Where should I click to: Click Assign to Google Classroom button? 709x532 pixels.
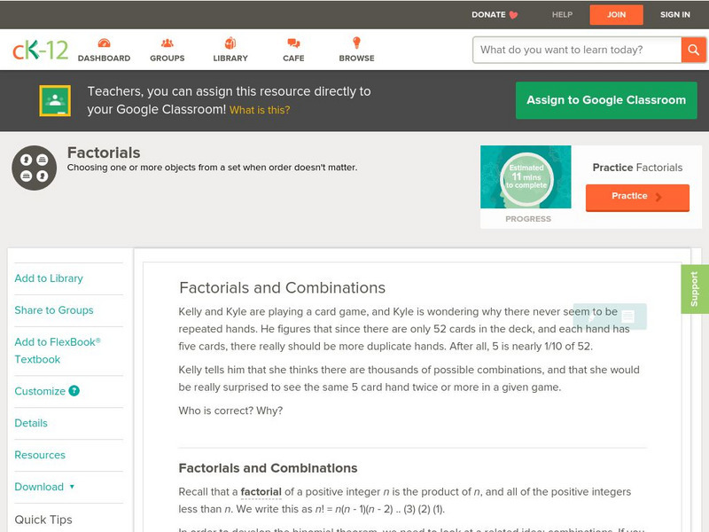pyautogui.click(x=606, y=100)
